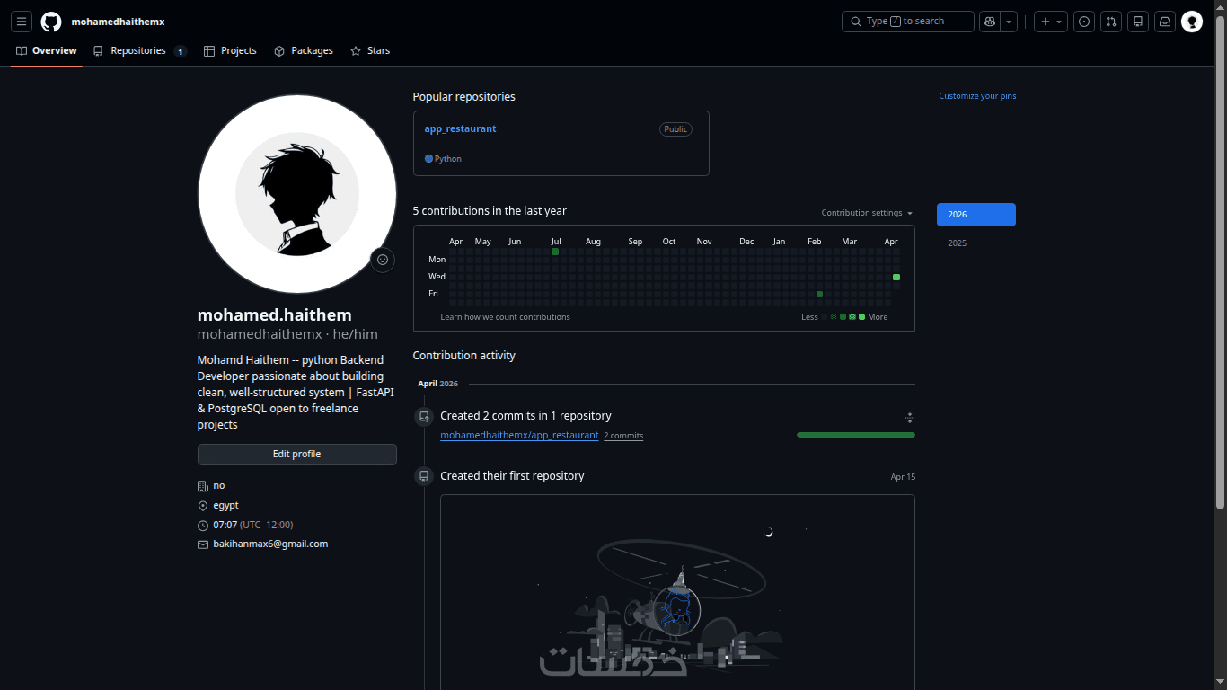Click the February Friday green contribution cell
This screenshot has height=690, width=1227.
coord(819,294)
